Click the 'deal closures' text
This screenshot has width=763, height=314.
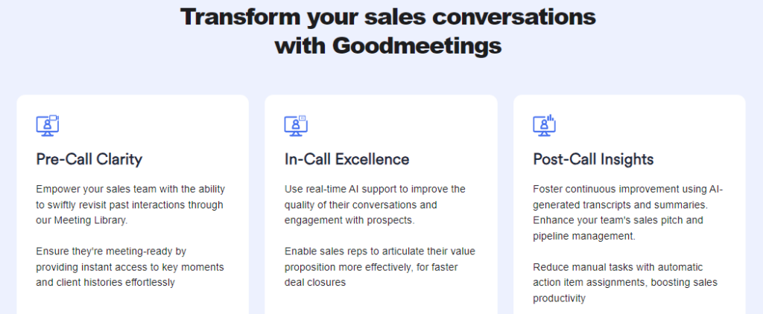coord(316,283)
